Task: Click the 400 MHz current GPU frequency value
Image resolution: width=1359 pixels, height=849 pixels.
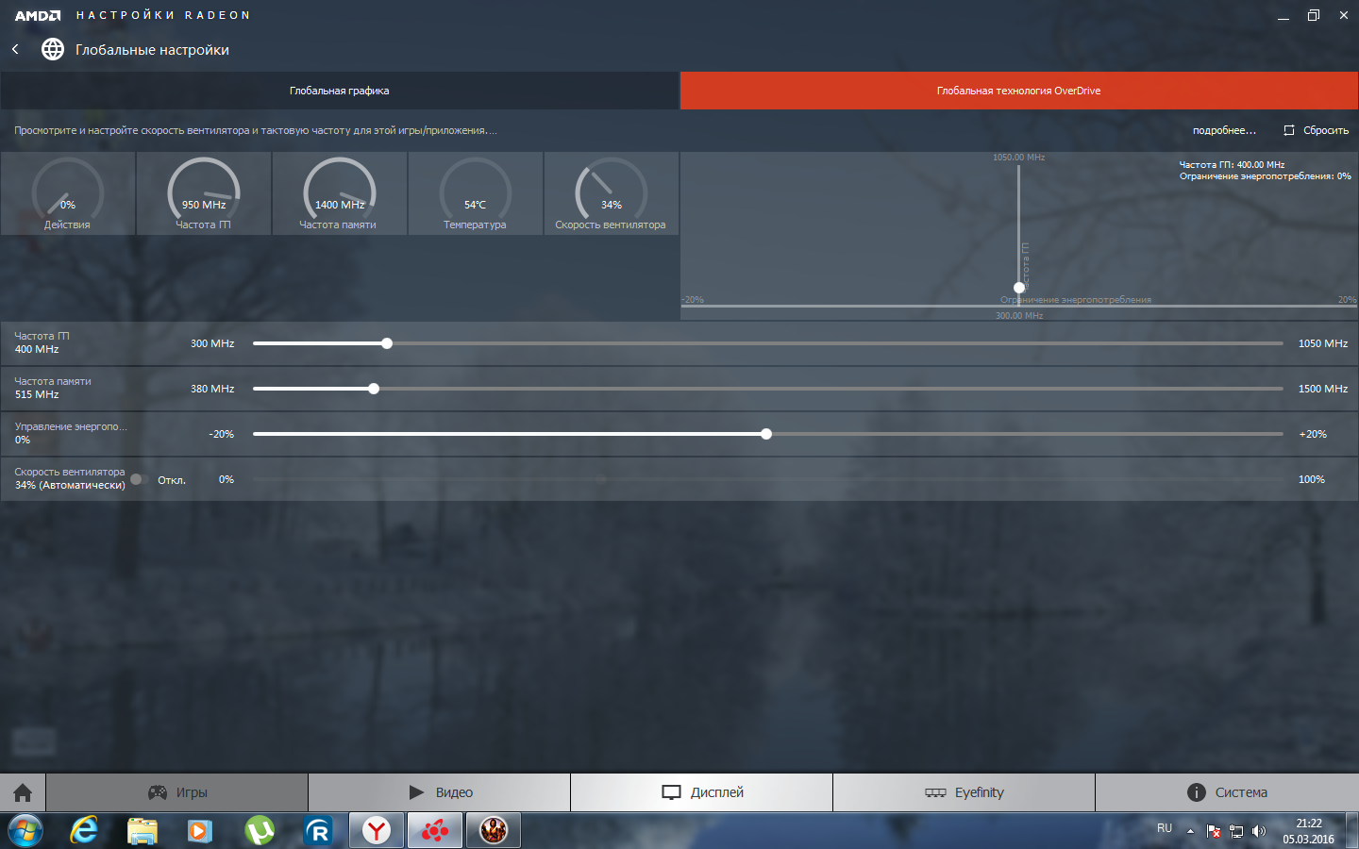Action: 37,349
